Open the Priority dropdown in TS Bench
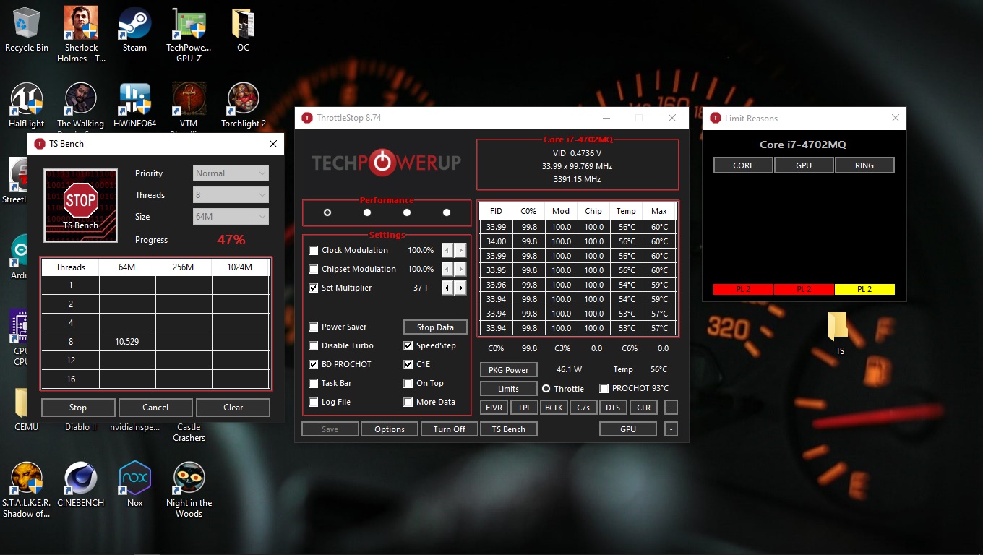This screenshot has width=983, height=555. (231, 173)
